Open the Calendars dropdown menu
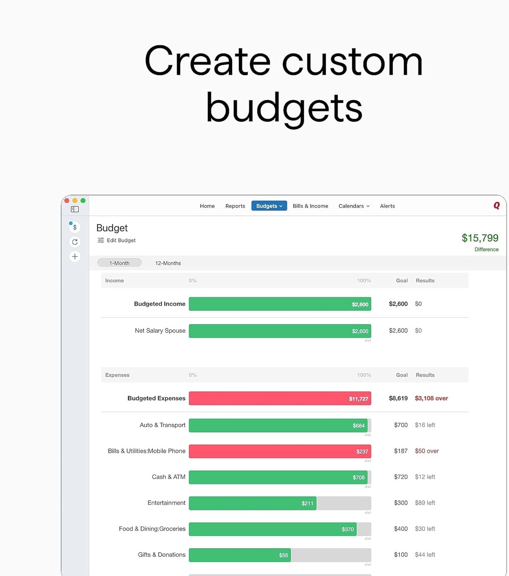 [x=354, y=206]
